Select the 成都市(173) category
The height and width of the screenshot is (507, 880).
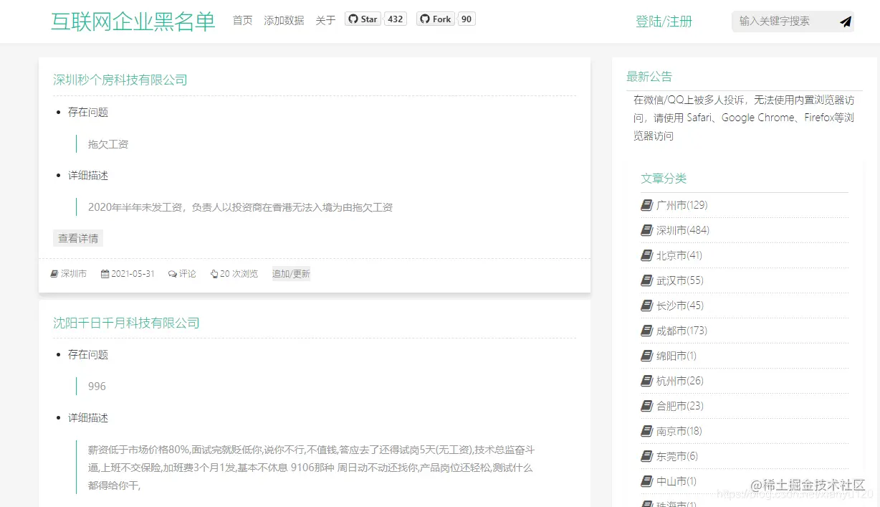point(676,331)
